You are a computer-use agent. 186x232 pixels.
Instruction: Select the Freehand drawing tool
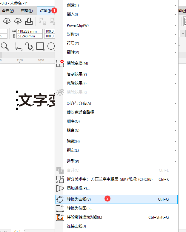[18, 46]
